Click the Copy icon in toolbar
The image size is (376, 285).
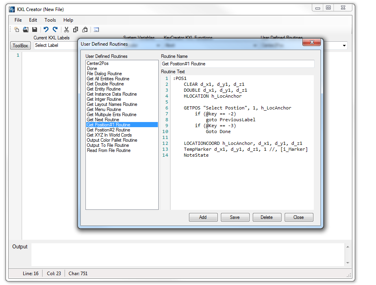click(x=75, y=30)
